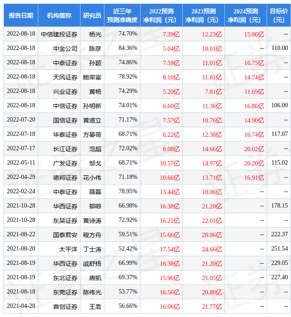
Task: Select researcher 杨光 cell
Action: pos(92,34)
